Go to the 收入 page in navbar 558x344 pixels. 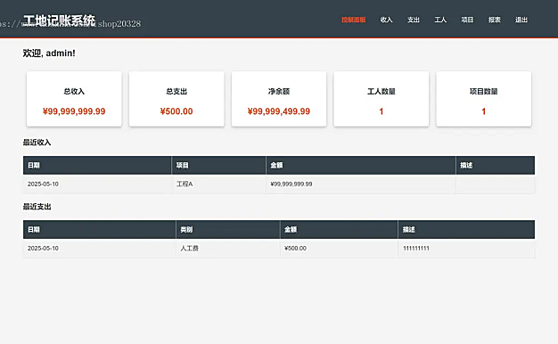click(x=386, y=20)
